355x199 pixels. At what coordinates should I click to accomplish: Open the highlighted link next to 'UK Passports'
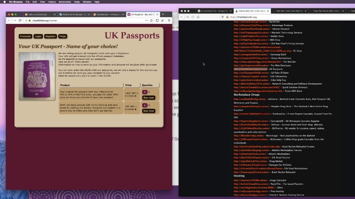(251, 69)
